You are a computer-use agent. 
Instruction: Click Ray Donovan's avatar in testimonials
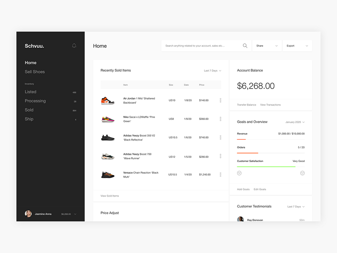[241, 219]
